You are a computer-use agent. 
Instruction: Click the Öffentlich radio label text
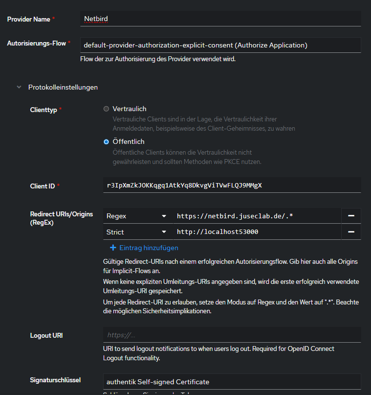click(x=129, y=141)
